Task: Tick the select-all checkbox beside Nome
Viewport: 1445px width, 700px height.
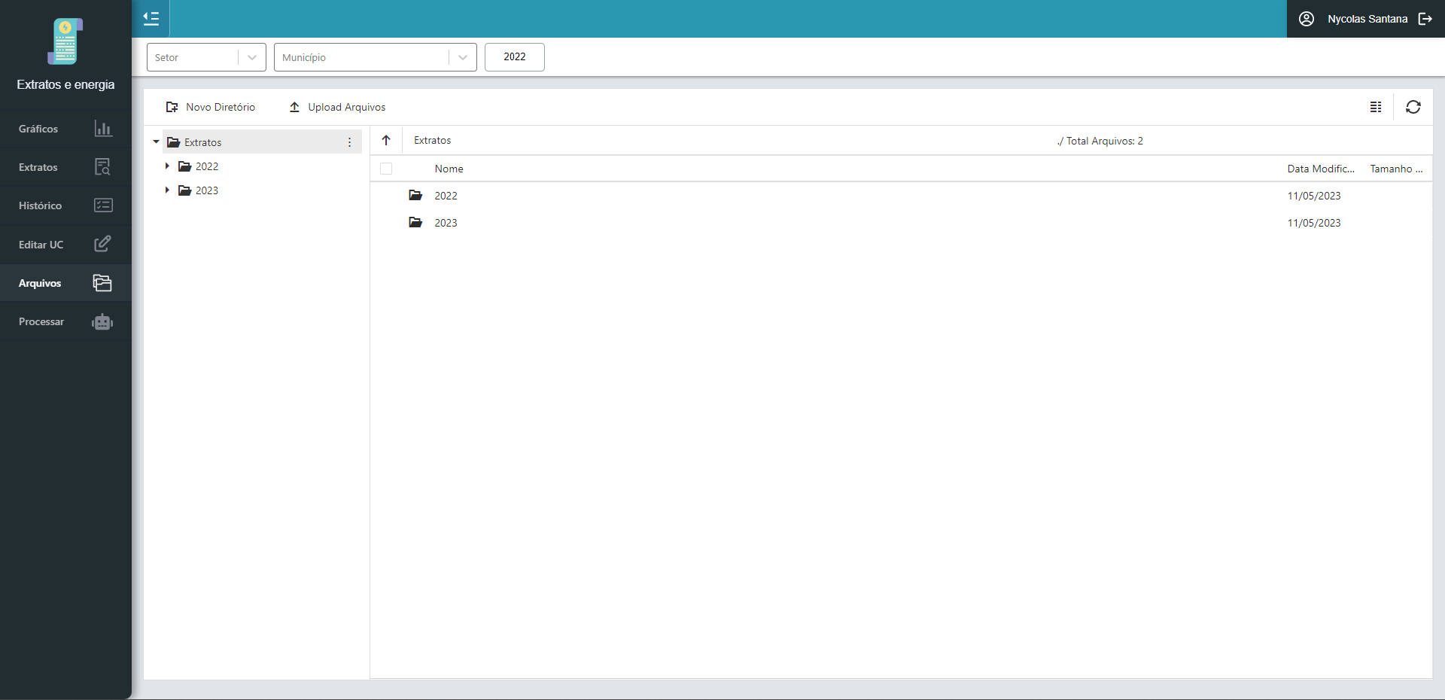Action: (386, 169)
